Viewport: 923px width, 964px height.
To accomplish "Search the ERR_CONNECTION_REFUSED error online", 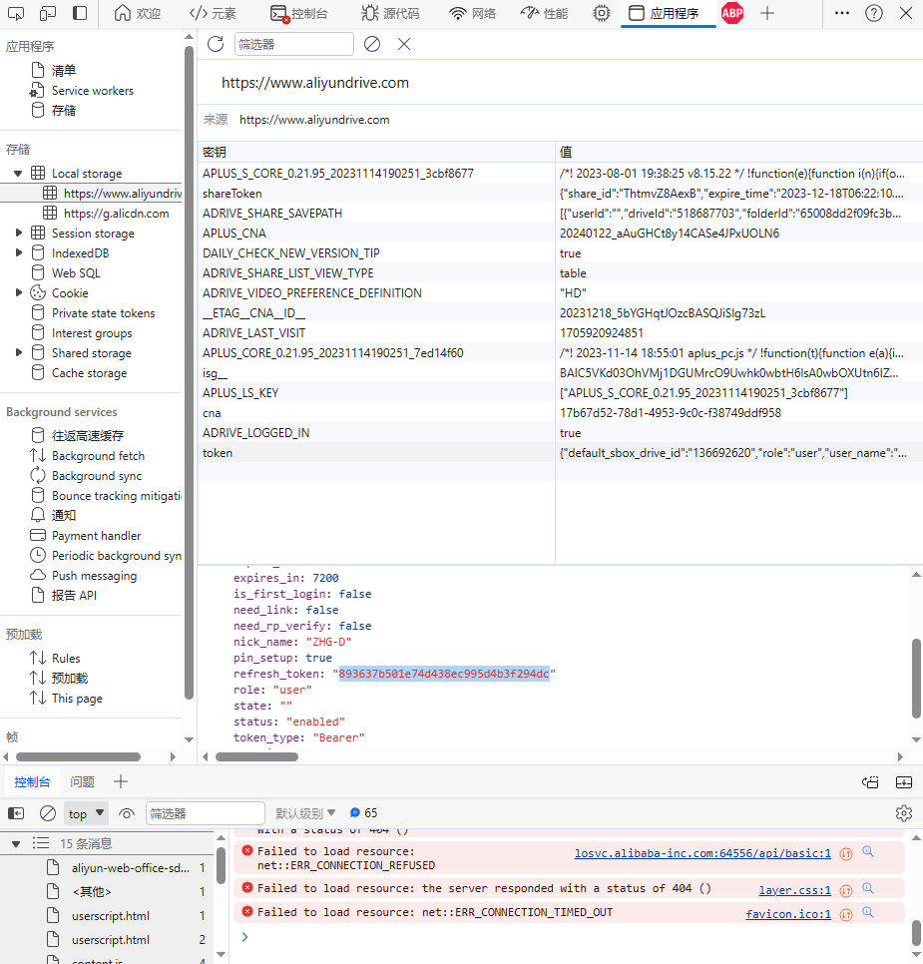I will (868, 851).
